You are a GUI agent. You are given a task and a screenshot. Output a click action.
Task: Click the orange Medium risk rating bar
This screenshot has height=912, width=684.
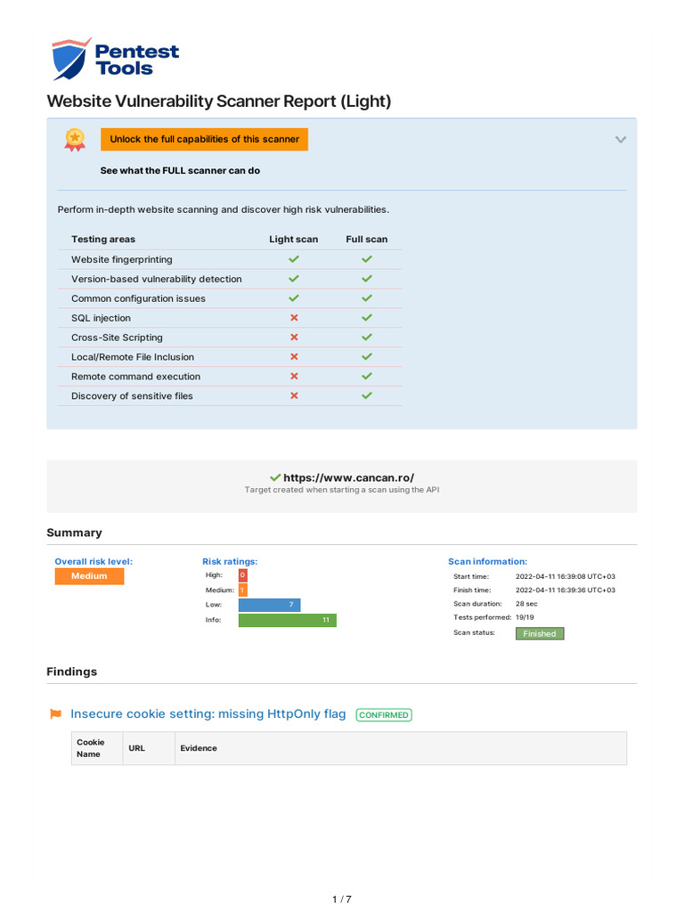(x=242, y=590)
